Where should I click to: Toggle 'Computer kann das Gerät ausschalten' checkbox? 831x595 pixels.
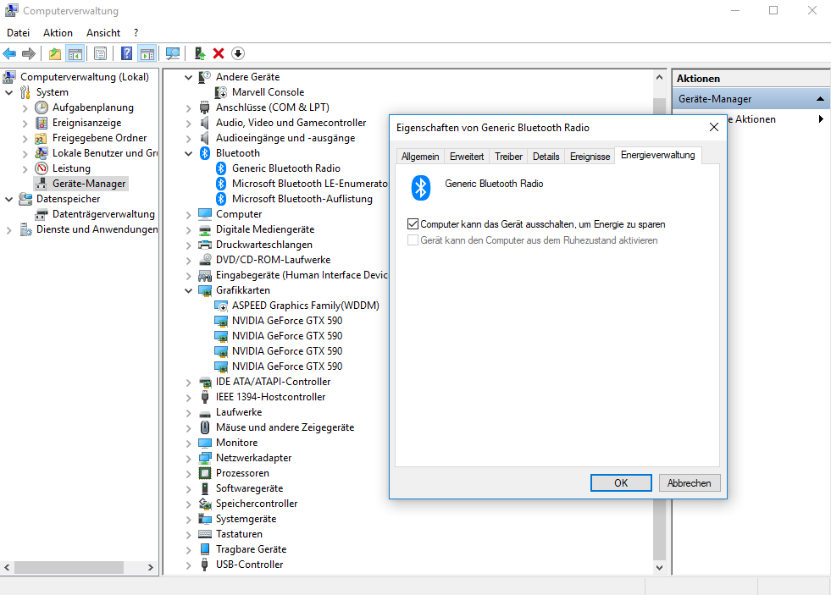[413, 224]
